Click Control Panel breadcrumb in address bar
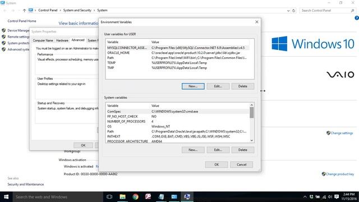This screenshot has height=202, width=359. pyautogui.click(x=48, y=10)
